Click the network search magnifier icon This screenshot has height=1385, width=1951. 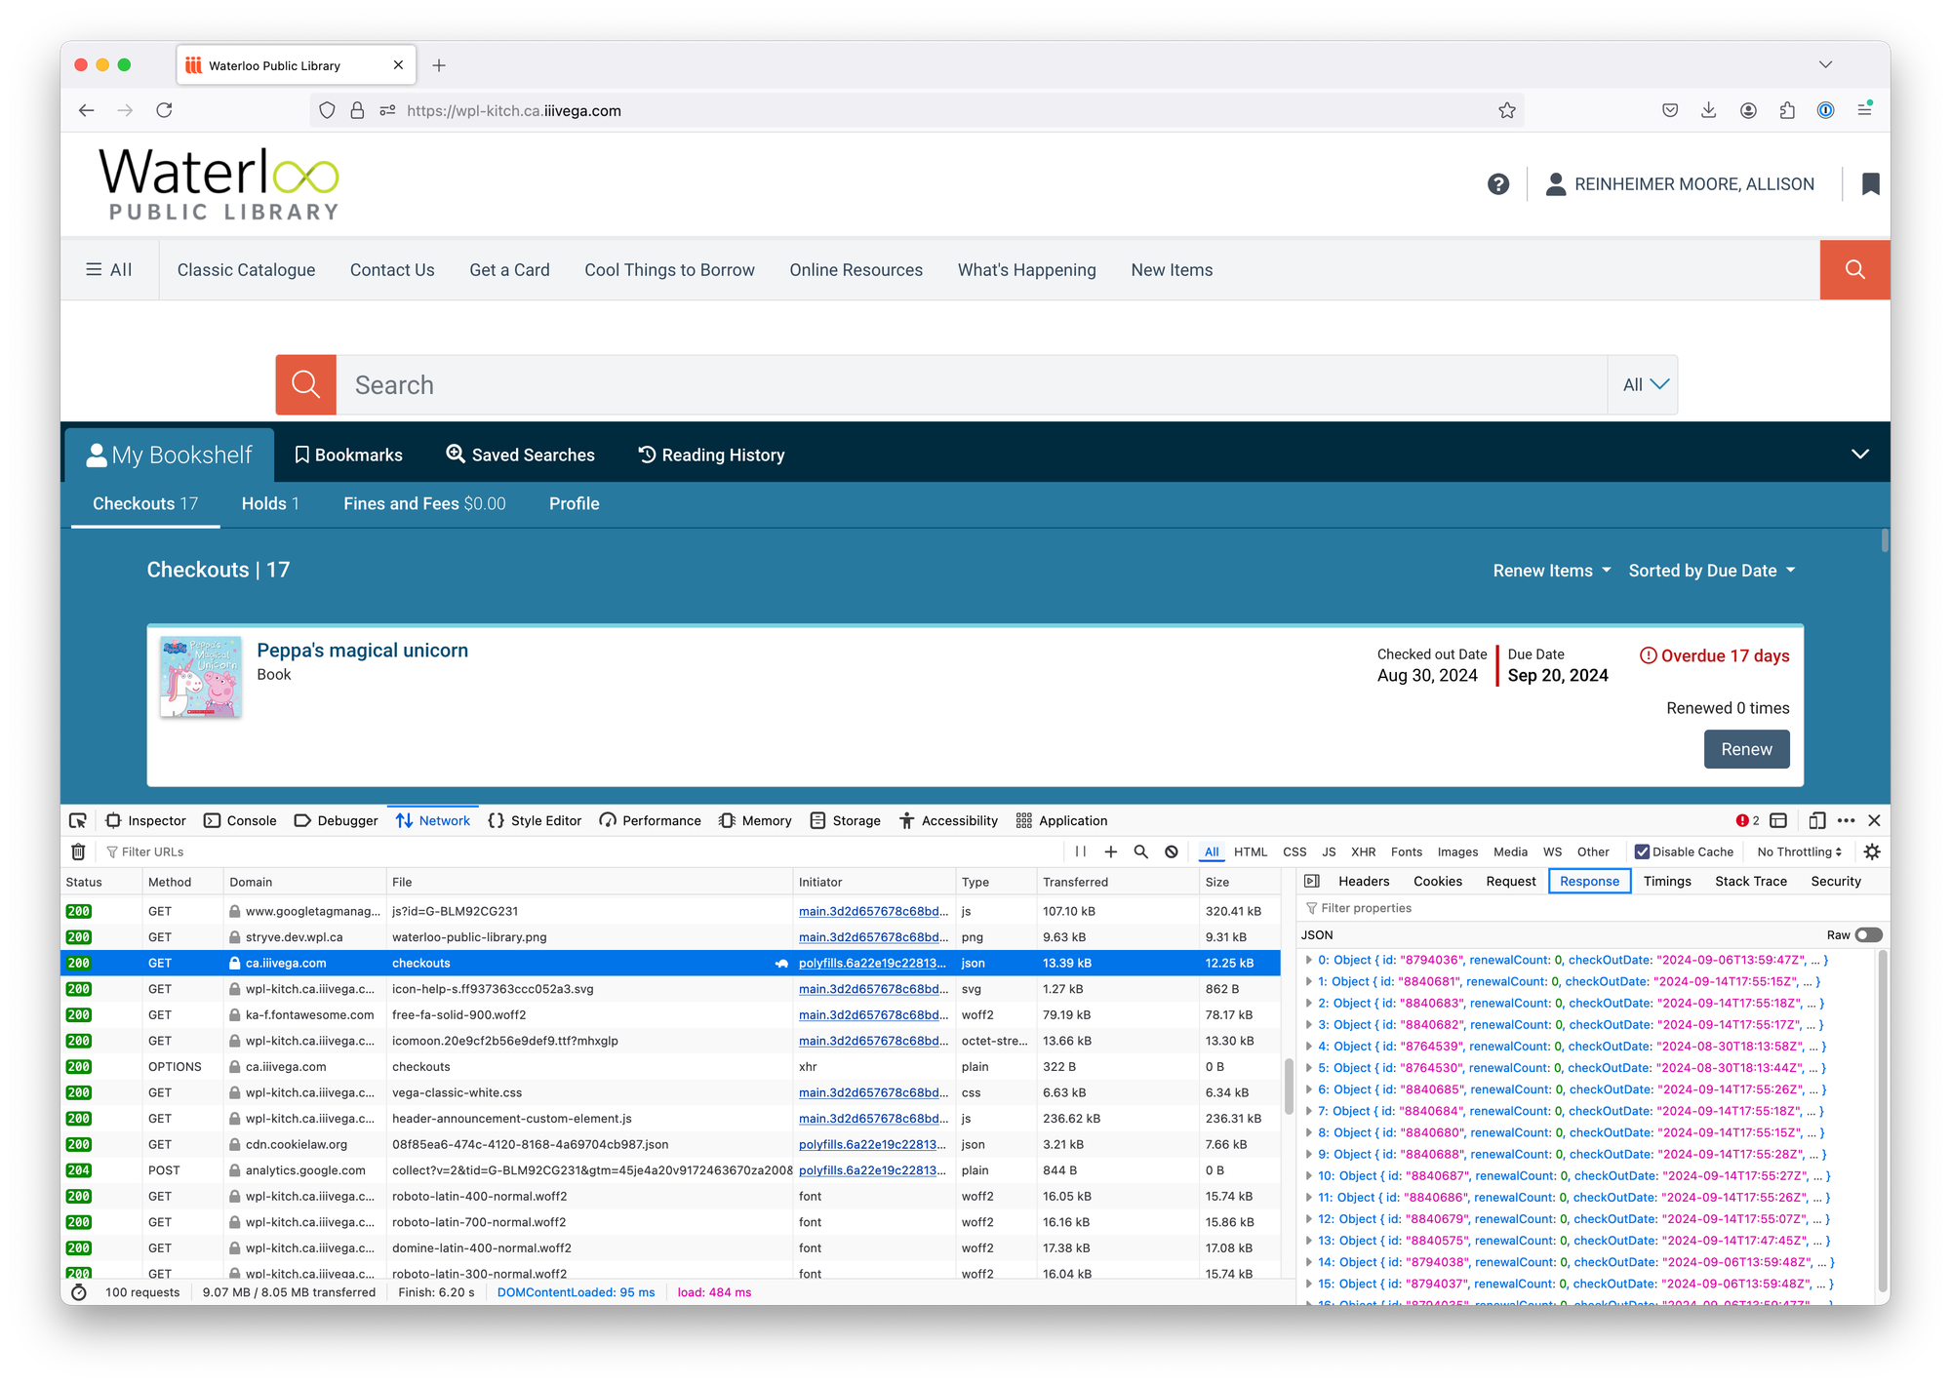click(x=1140, y=851)
